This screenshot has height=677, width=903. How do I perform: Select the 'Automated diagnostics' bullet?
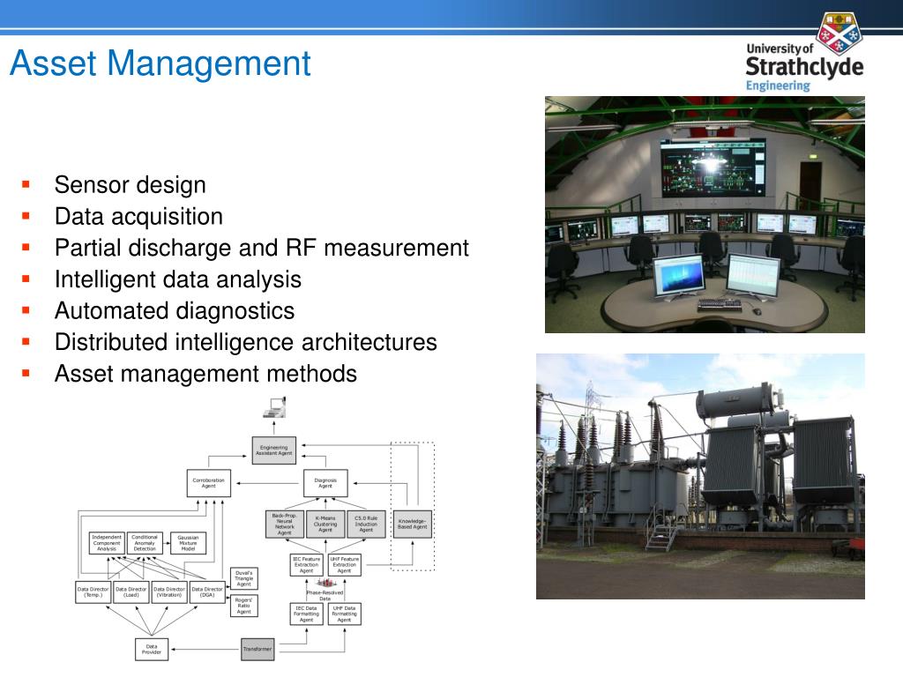pyautogui.click(x=175, y=311)
